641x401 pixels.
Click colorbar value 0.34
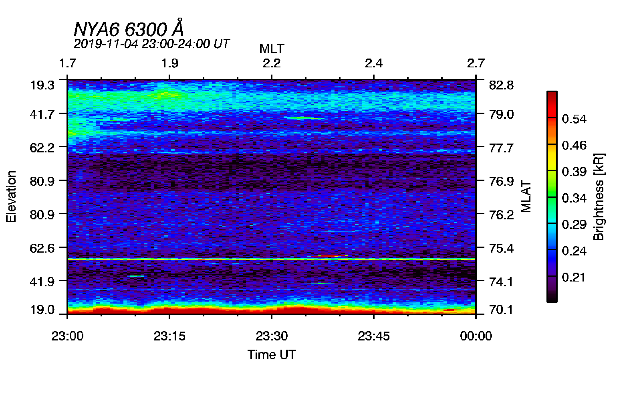click(x=574, y=198)
